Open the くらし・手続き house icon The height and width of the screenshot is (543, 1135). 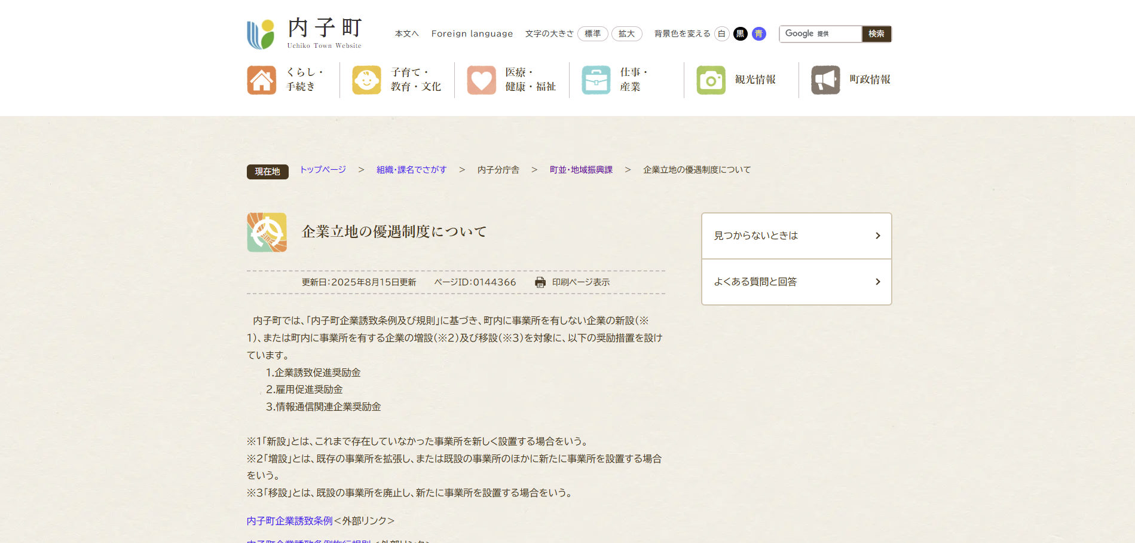pyautogui.click(x=262, y=80)
